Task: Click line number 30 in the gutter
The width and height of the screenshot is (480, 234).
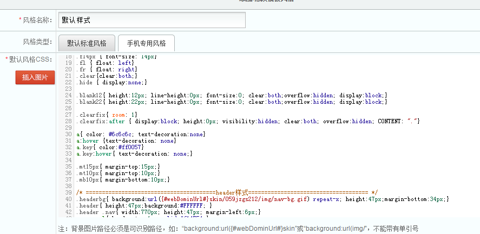Action: (x=68, y=134)
